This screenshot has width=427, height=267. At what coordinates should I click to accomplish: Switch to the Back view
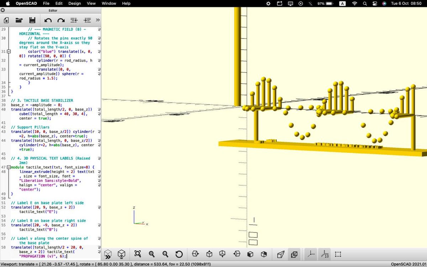[264, 254]
